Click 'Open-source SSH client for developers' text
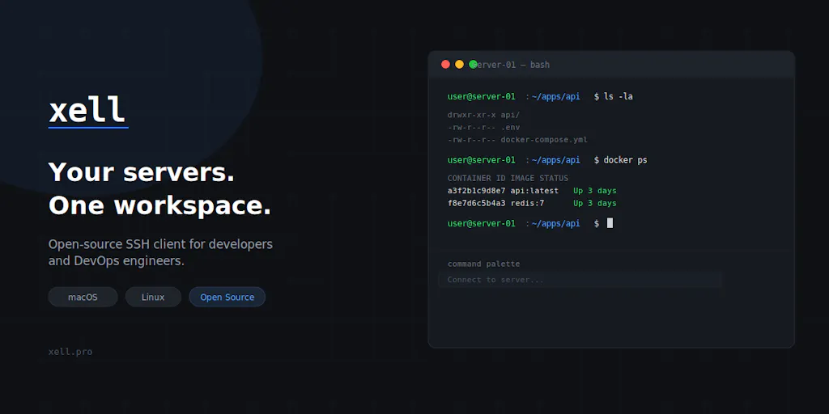 [161, 244]
